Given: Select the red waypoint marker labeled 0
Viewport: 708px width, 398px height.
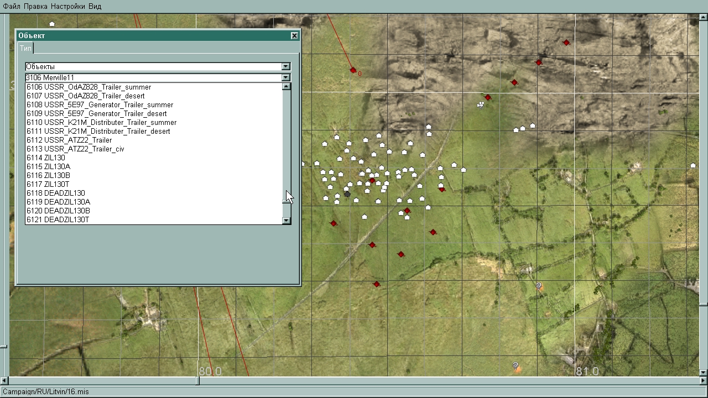Looking at the screenshot, I should click(x=353, y=70).
